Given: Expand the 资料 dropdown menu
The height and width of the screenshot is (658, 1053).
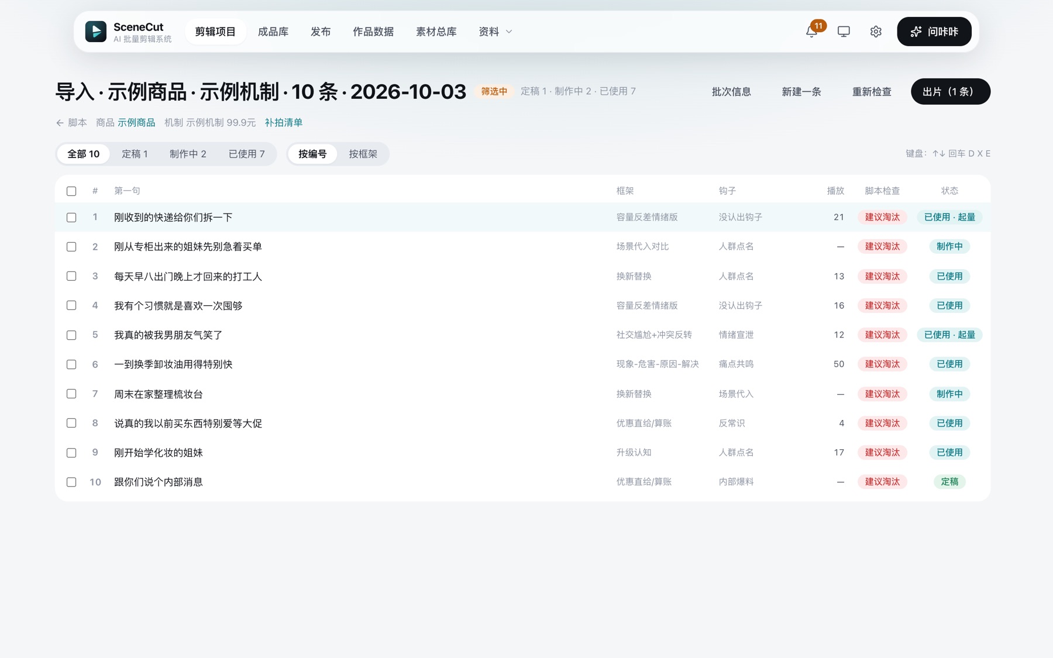Looking at the screenshot, I should [x=495, y=32].
